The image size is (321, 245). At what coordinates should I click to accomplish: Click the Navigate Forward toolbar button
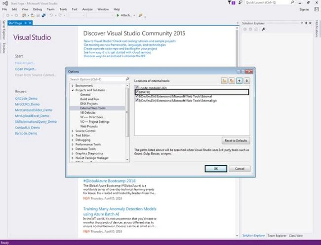[x=16, y=15]
